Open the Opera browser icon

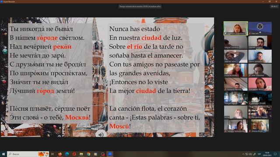point(74,154)
